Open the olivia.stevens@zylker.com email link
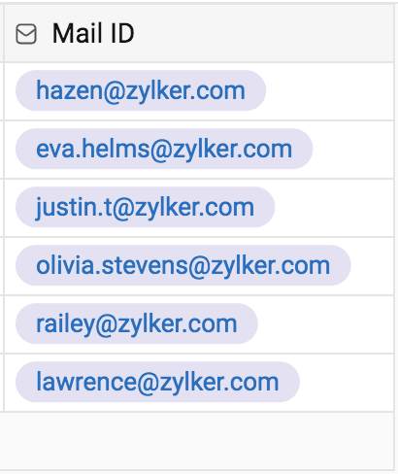 (183, 265)
